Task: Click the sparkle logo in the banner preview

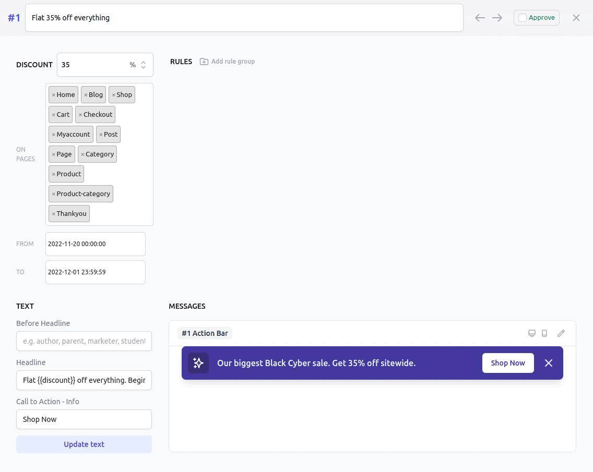Action: (198, 363)
